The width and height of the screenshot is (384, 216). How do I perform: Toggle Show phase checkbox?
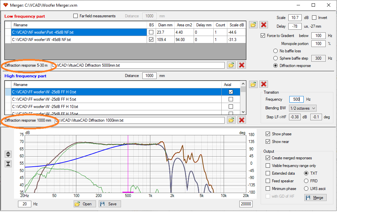[268, 134]
